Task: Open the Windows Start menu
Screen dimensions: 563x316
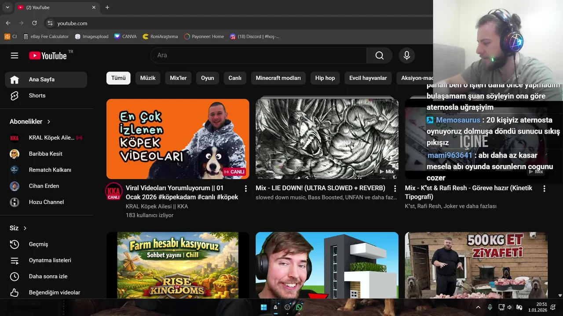Action: click(x=263, y=307)
